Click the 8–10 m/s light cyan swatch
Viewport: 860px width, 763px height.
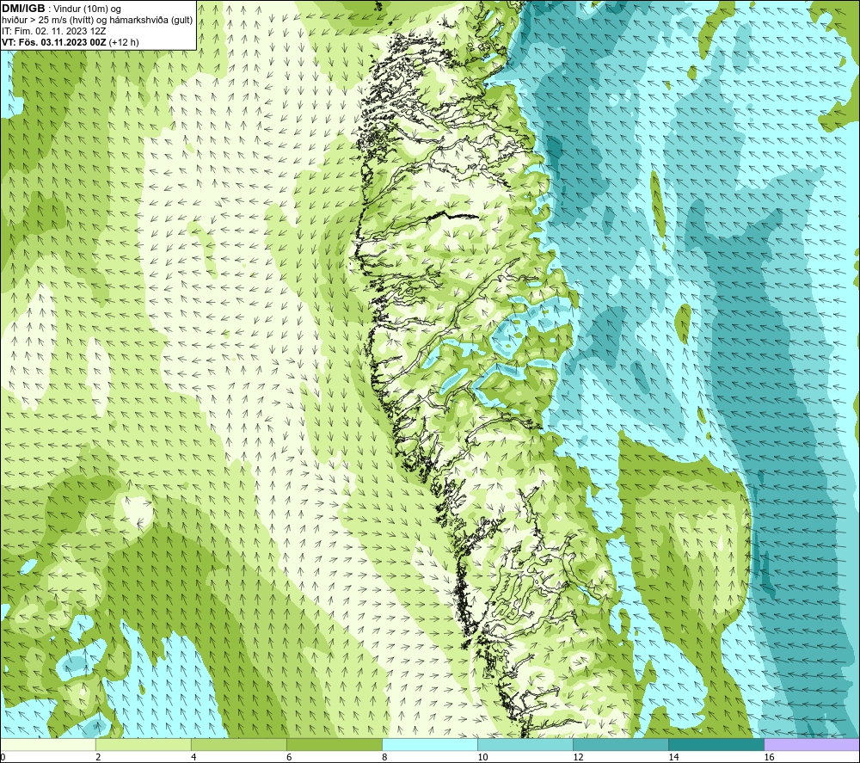[x=429, y=744]
